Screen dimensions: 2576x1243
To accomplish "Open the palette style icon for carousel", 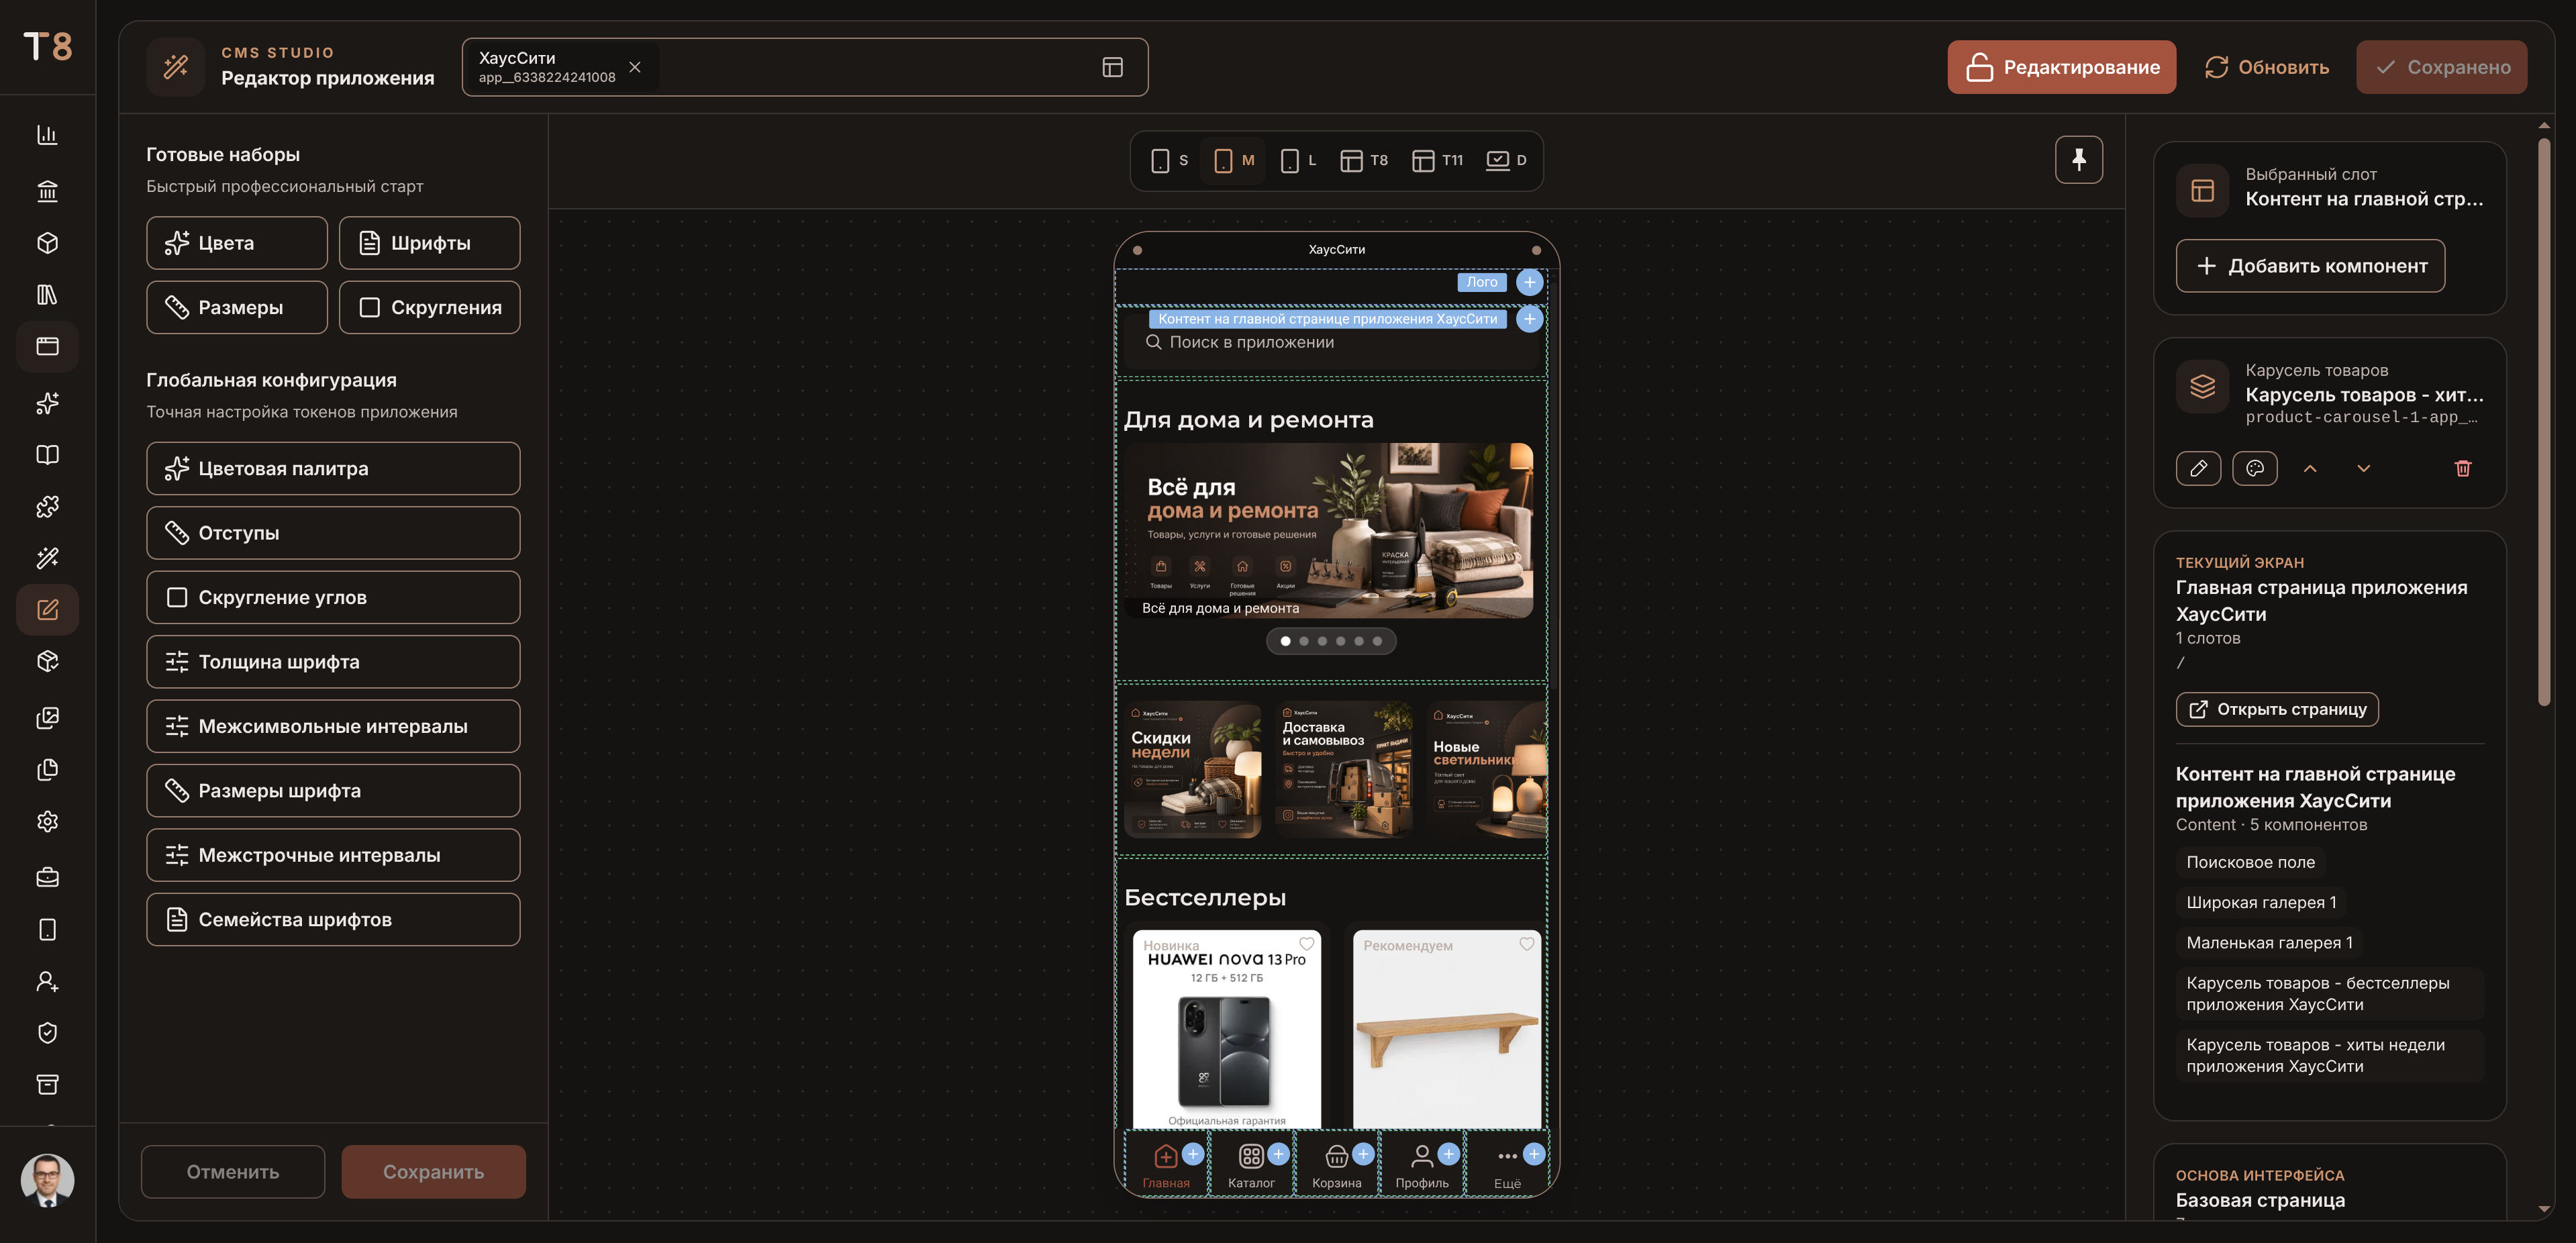I will coord(2254,468).
